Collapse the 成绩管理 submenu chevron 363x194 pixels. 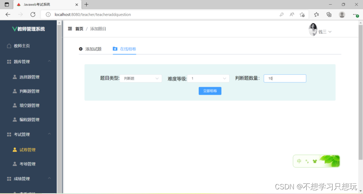pos(49,178)
